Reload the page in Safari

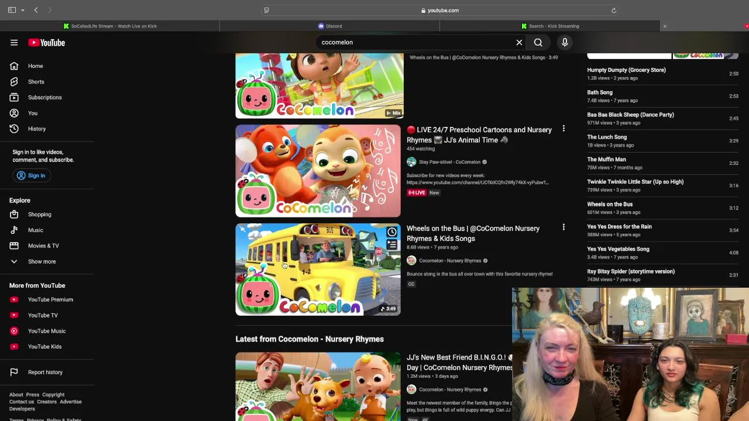pos(614,10)
